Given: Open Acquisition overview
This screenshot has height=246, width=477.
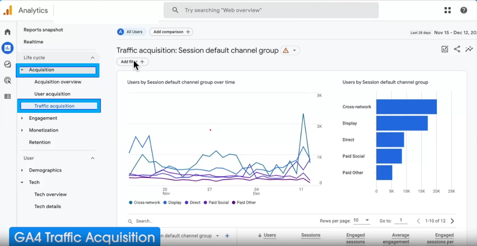Looking at the screenshot, I should click(58, 82).
